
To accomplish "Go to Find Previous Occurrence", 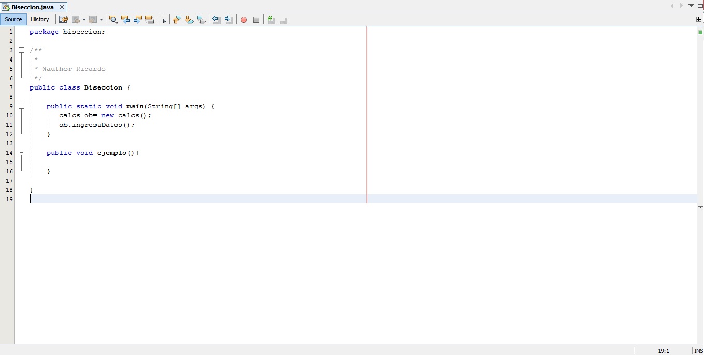I will click(x=125, y=20).
